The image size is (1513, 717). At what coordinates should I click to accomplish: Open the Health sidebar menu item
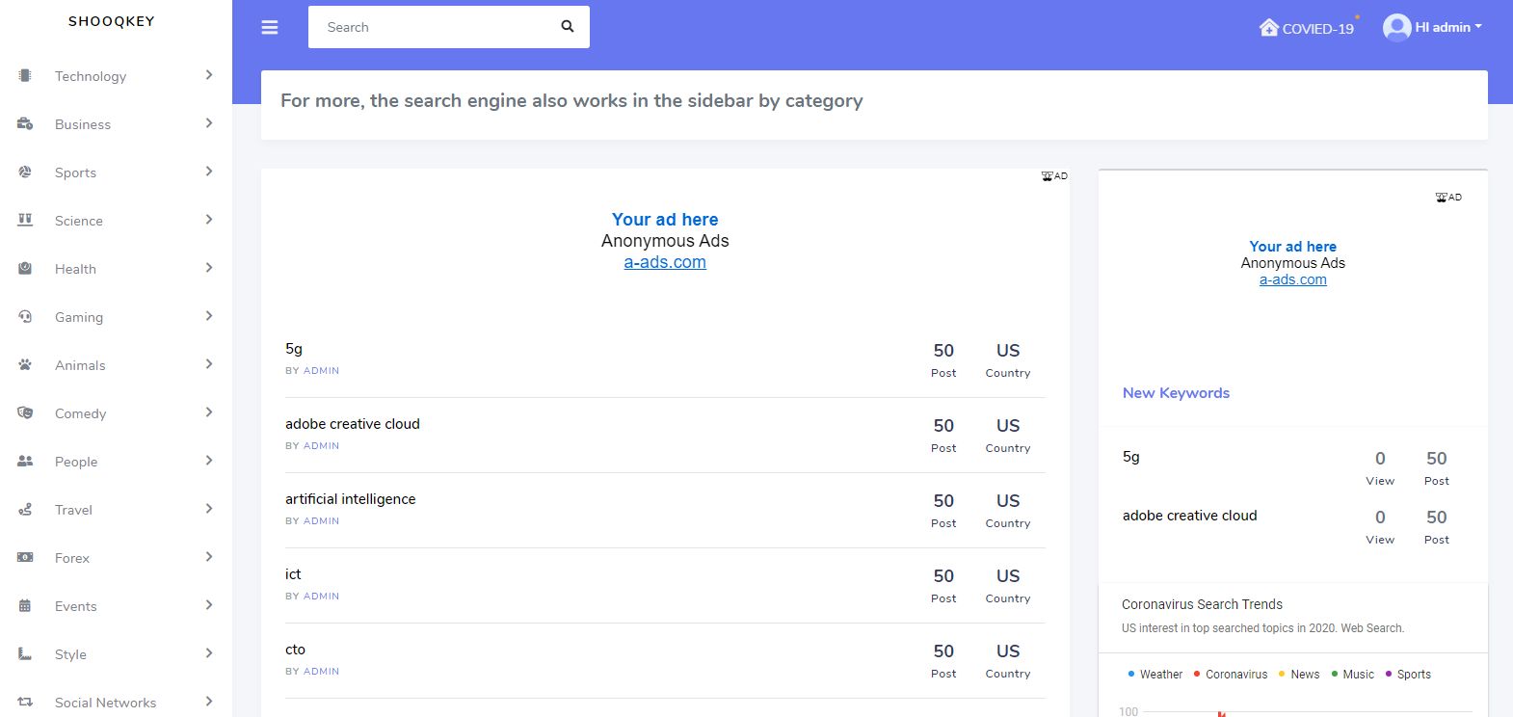tap(75, 269)
